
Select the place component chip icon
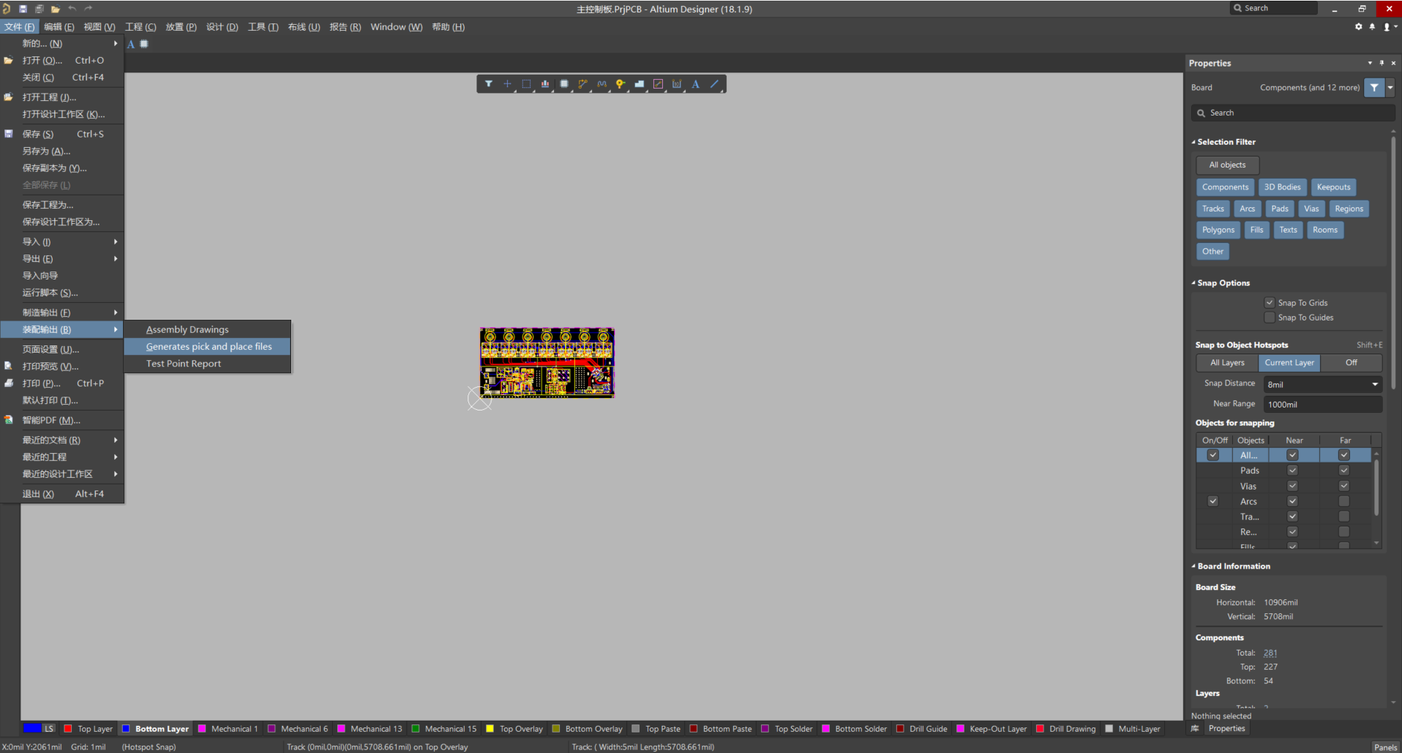[x=564, y=84]
